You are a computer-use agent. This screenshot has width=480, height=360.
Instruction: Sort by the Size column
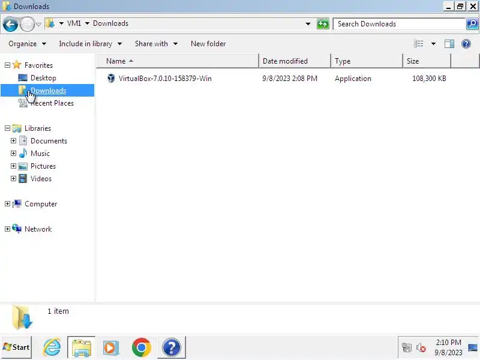[427, 61]
